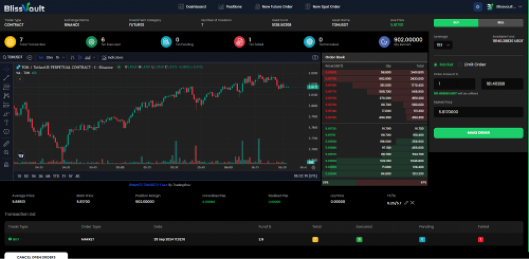
Task: Select the crosshair cursor tool
Action: (x=6, y=69)
